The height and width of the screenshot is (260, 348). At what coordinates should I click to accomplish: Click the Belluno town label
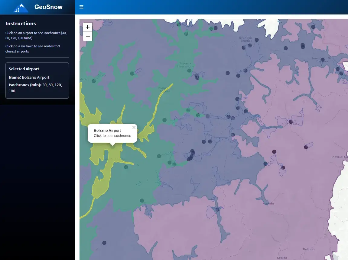(x=309, y=249)
